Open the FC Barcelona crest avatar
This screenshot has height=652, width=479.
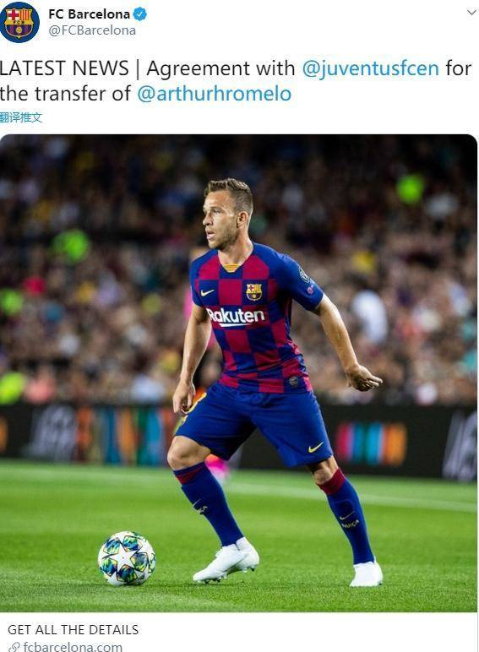point(19,23)
